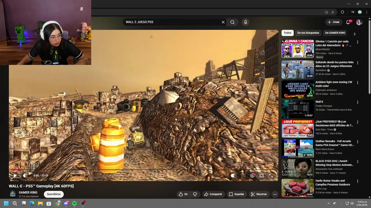This screenshot has height=208, width=371.
Task: Open Windows taskbar search
Action: [x=15, y=203]
